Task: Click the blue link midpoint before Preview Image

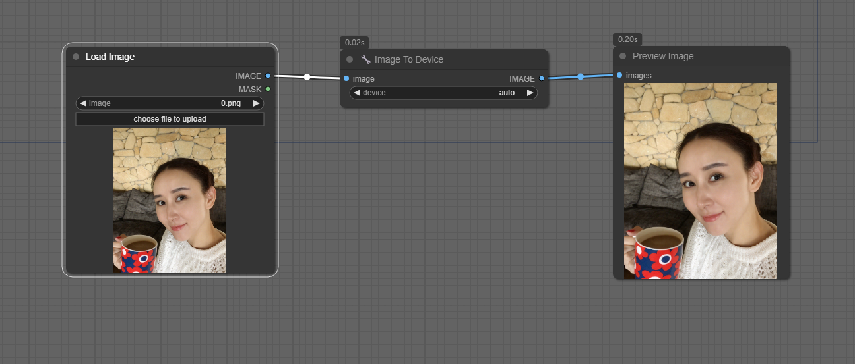Action: click(581, 76)
